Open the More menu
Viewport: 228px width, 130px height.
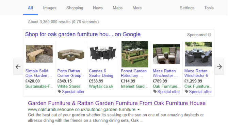(137, 8)
